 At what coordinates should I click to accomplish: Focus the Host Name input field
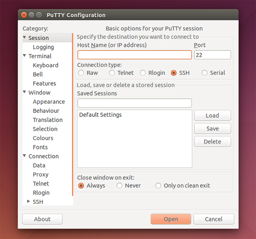click(135, 55)
